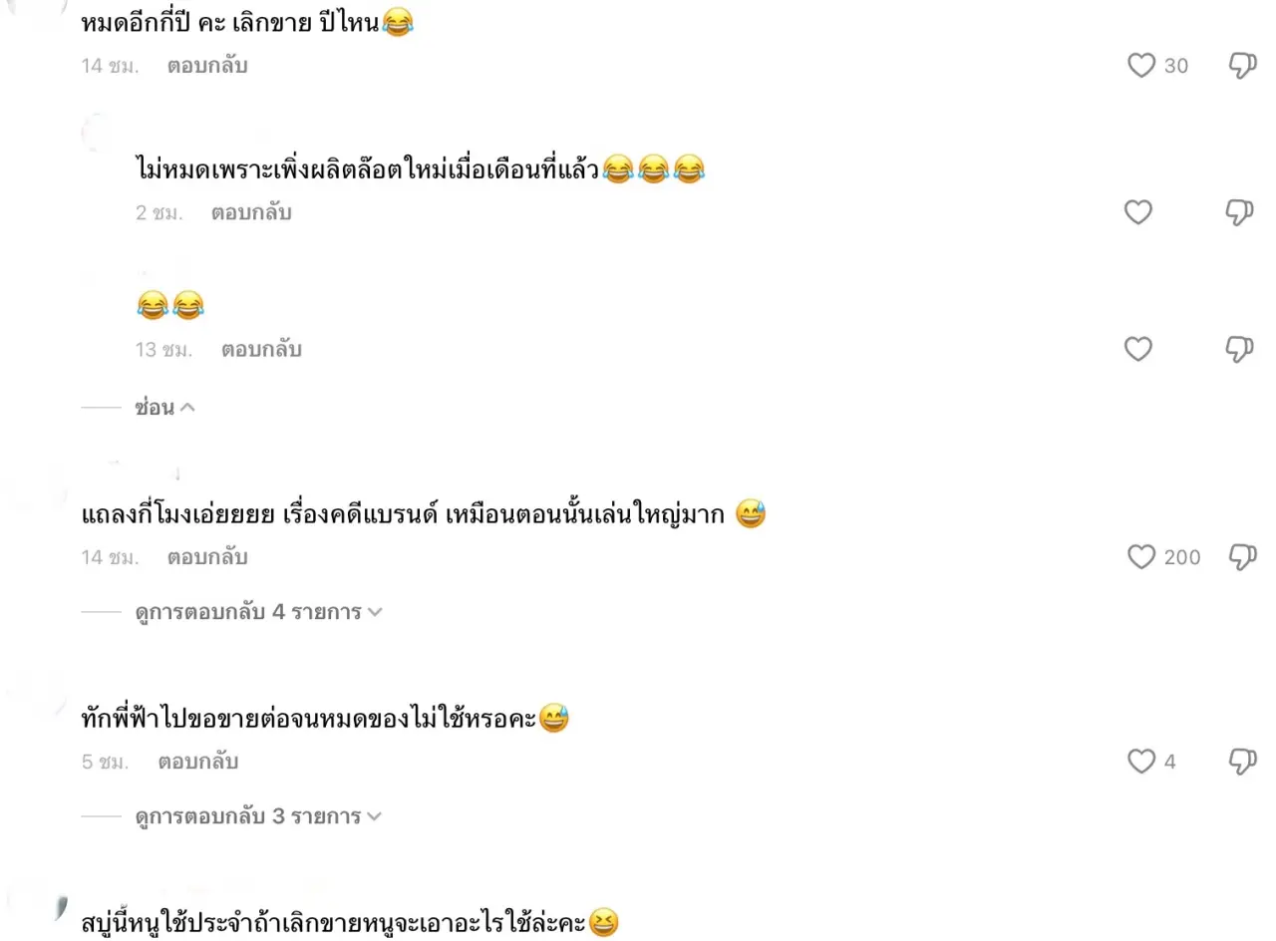Image resolution: width=1276 pixels, height=941 pixels.
Task: Dislike the reply posted 2 ชม. ago
Action: point(1238,212)
